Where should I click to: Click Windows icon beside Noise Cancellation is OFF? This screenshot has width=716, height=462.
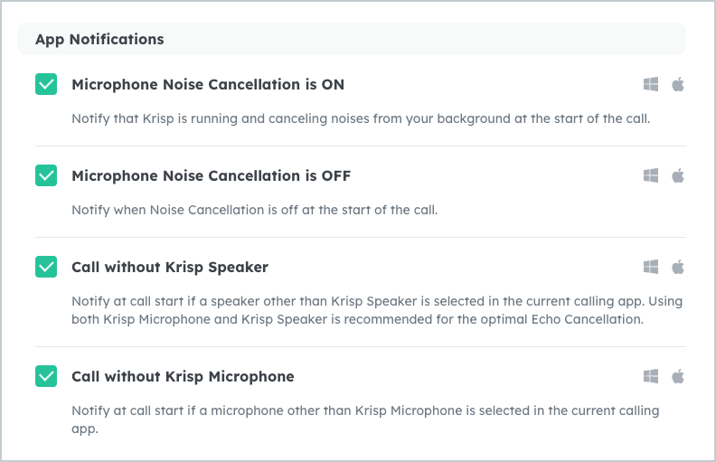pos(651,175)
